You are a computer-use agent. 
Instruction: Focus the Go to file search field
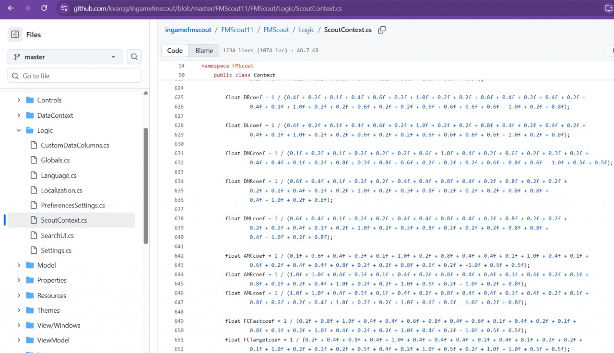tap(75, 76)
